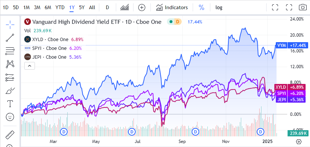Image resolution: width=310 pixels, height=147 pixels.
Task: Click the dividend marker near July
Action: click(x=131, y=131)
